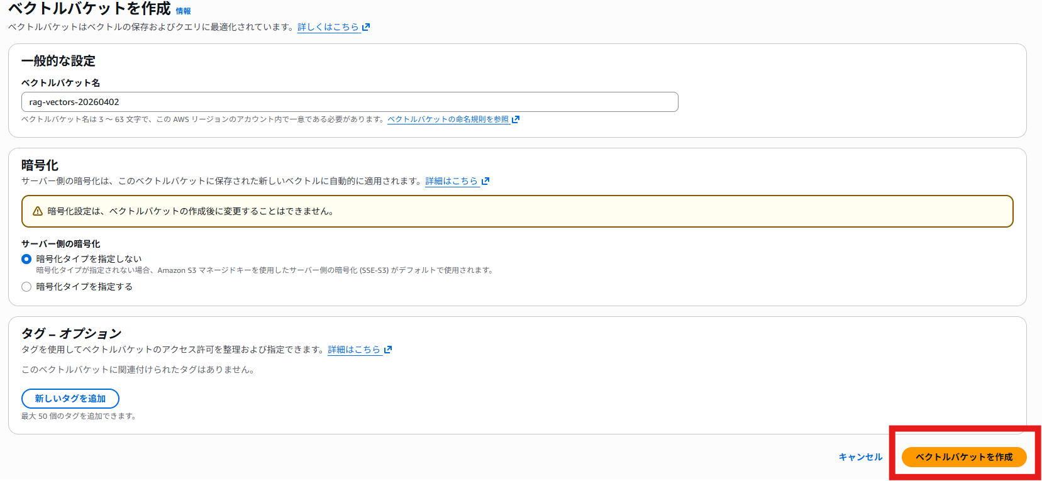
Task: Click external-link icon after 命名規則を参照
Action: 516,119
